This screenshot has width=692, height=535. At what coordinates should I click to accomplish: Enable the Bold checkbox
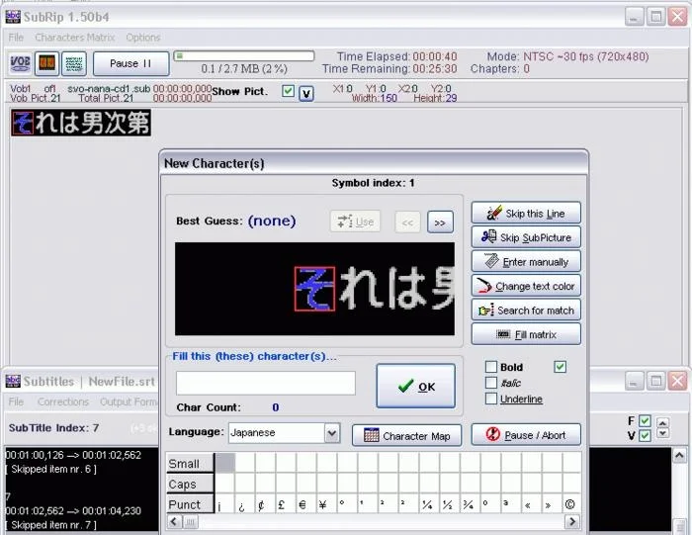pos(491,367)
